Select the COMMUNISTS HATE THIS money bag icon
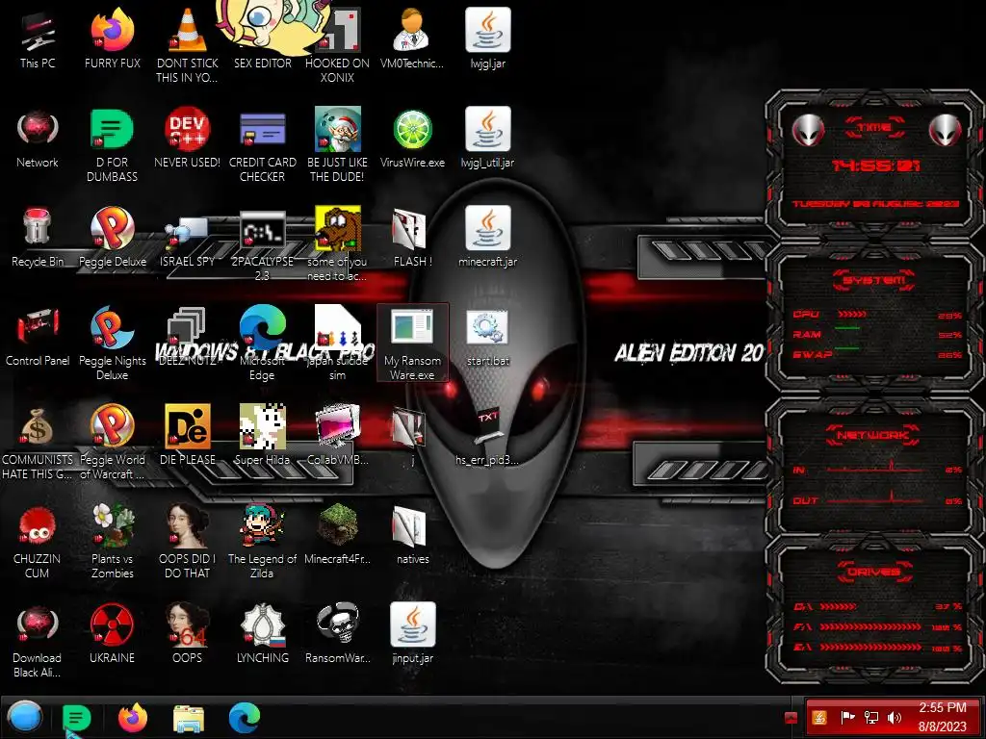Screen dimensions: 986x739 click(38, 443)
